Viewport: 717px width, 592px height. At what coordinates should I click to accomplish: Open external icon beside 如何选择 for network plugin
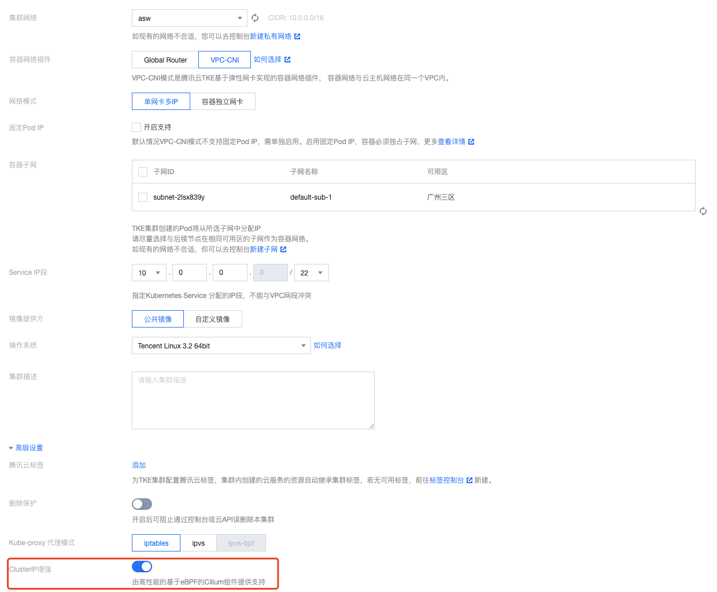pyautogui.click(x=287, y=60)
